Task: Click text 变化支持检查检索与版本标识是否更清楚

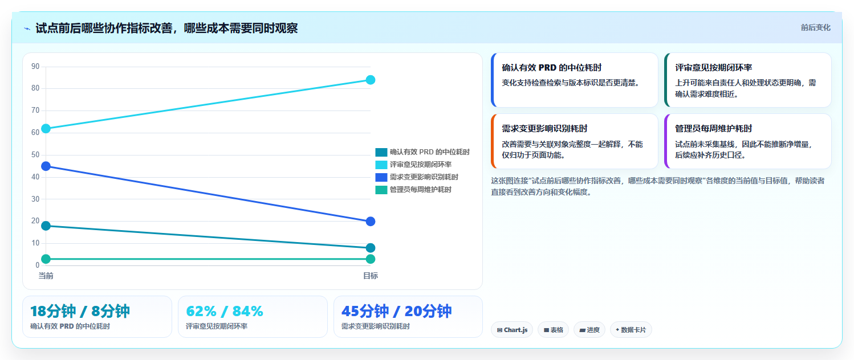Action: [x=571, y=83]
